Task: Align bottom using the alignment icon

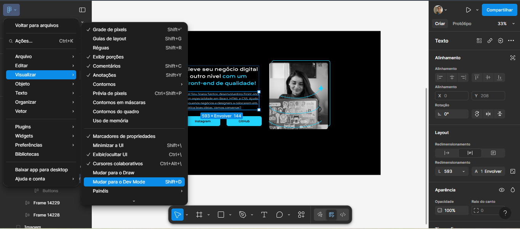Action: click(499, 77)
